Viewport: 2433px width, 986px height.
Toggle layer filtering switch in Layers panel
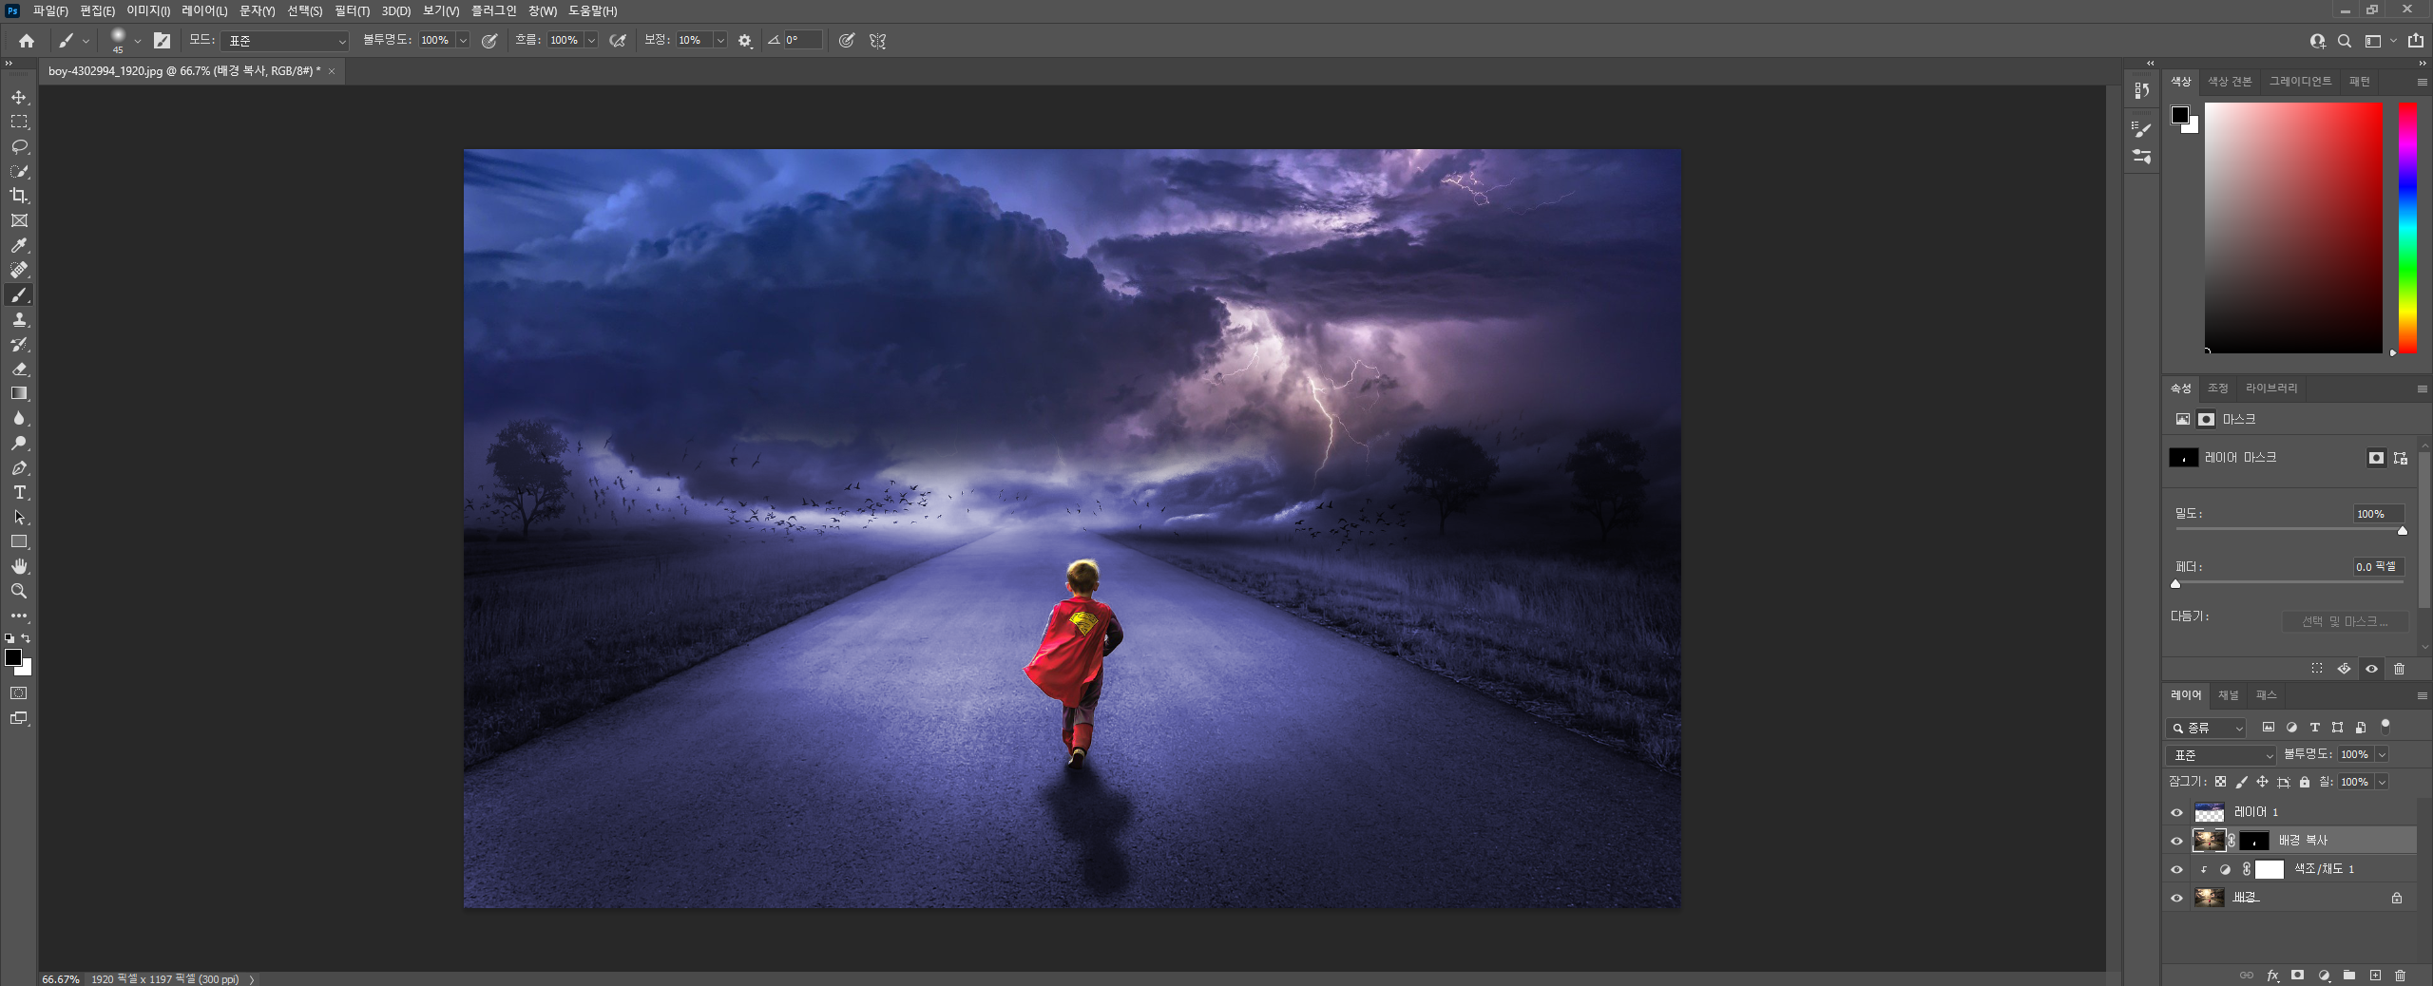(2385, 727)
